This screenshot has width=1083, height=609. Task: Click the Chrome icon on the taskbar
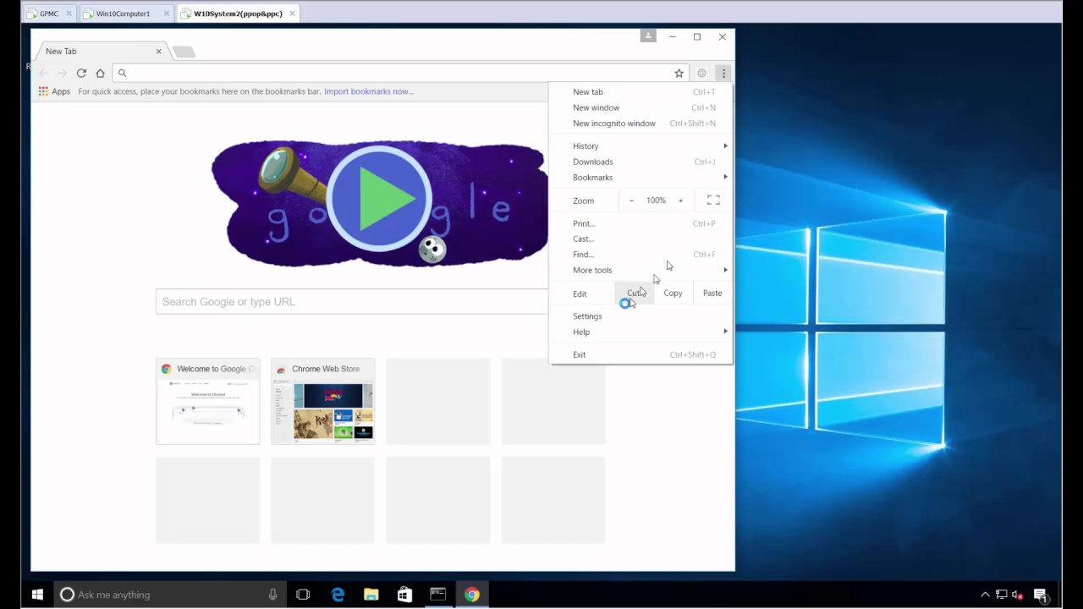[472, 595]
